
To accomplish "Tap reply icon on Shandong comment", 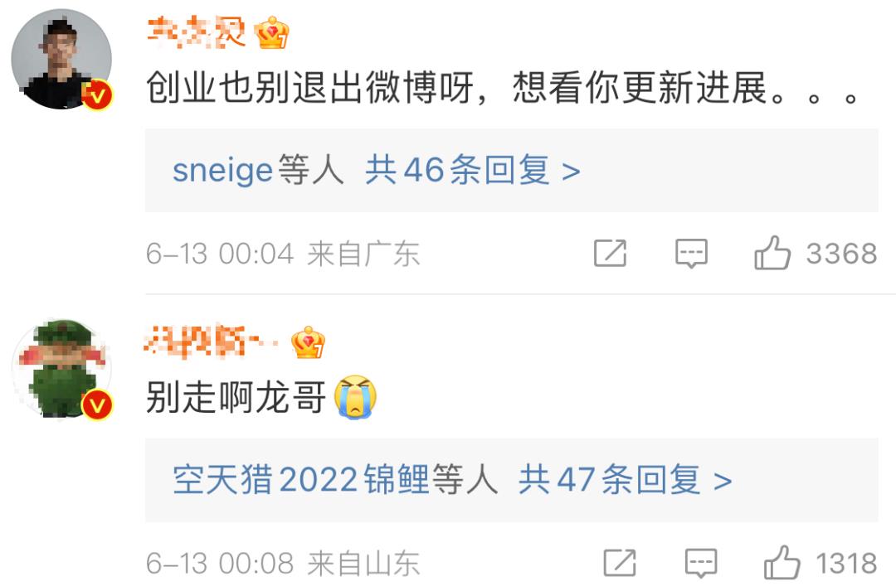I will 701,564.
